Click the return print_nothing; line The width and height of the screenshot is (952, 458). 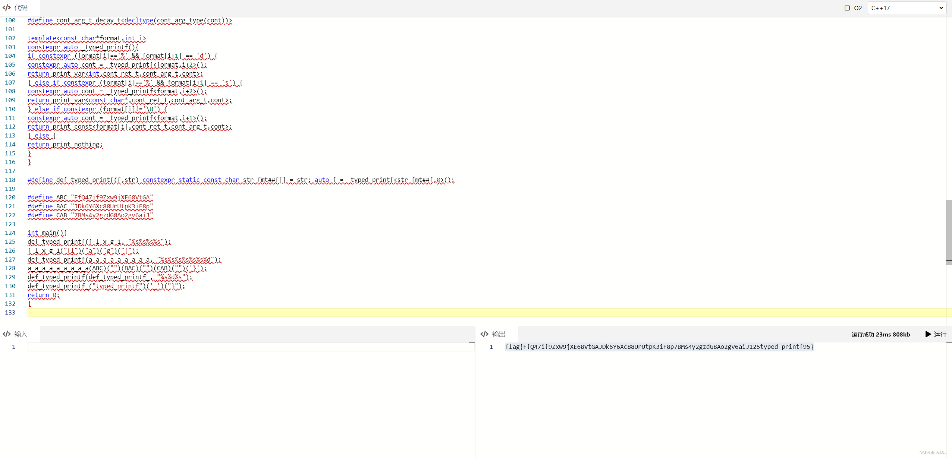65,145
